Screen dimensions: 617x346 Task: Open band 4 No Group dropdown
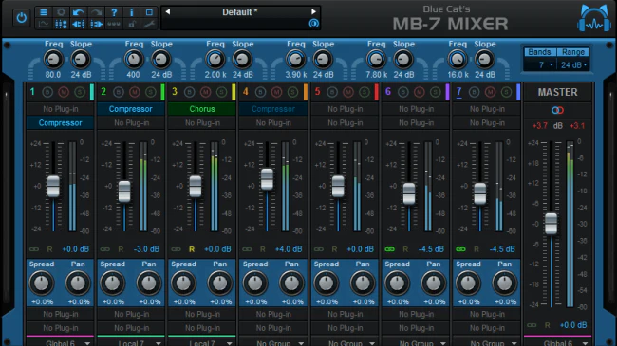tap(273, 342)
